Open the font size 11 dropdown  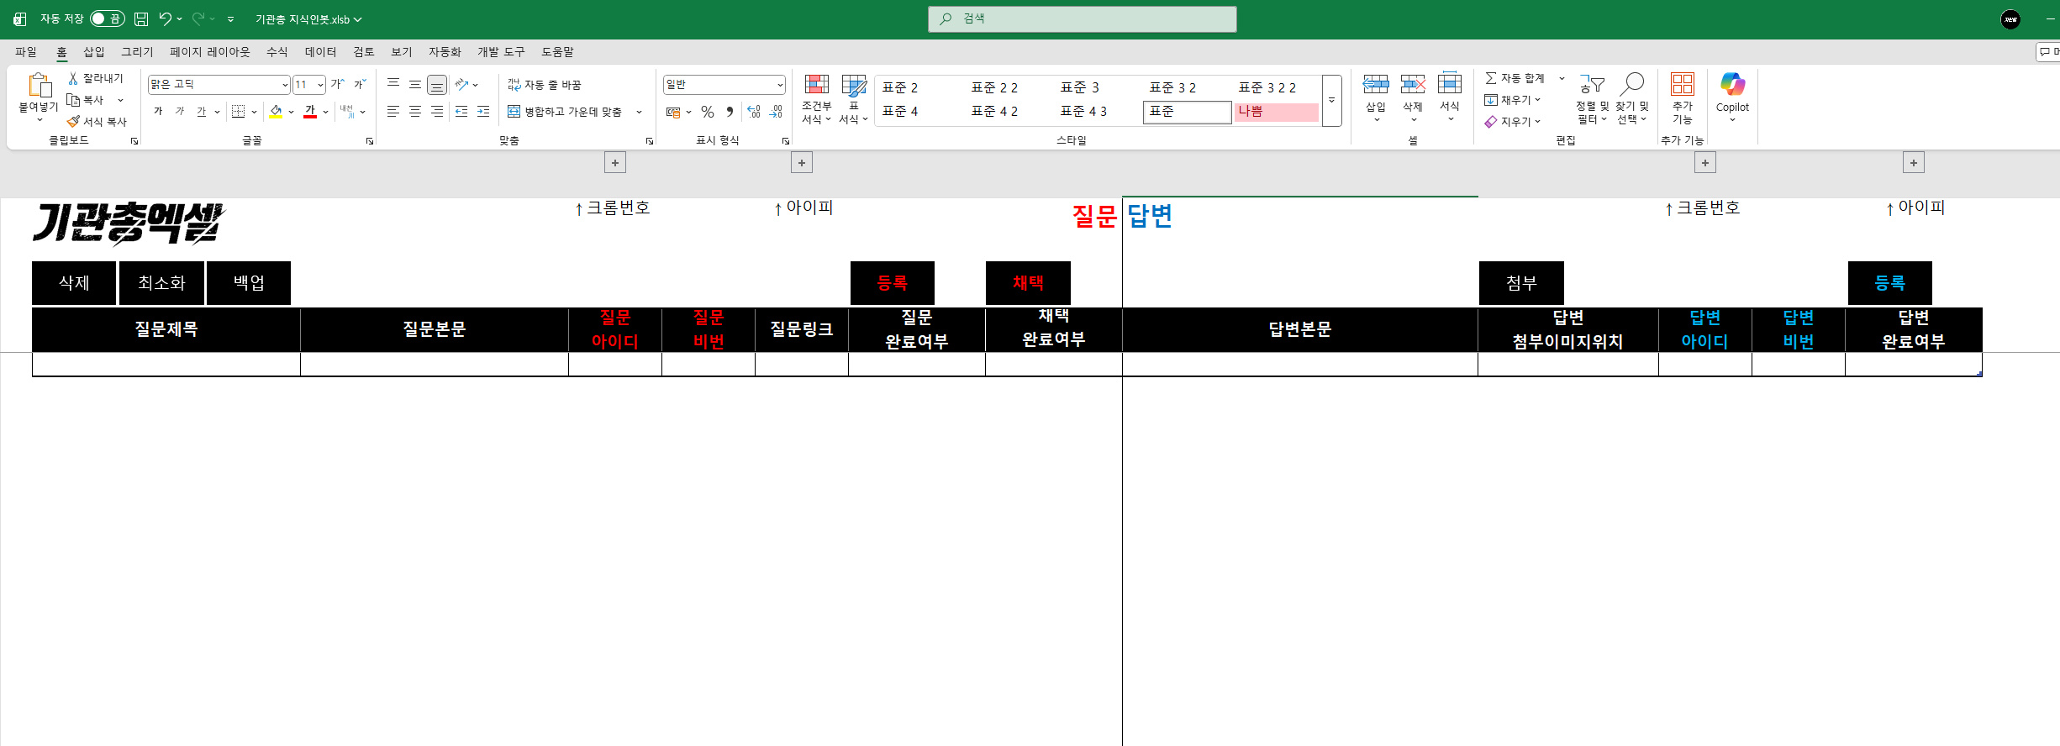click(x=320, y=85)
